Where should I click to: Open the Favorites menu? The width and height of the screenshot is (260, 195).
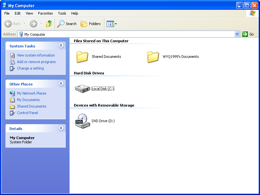45,13
